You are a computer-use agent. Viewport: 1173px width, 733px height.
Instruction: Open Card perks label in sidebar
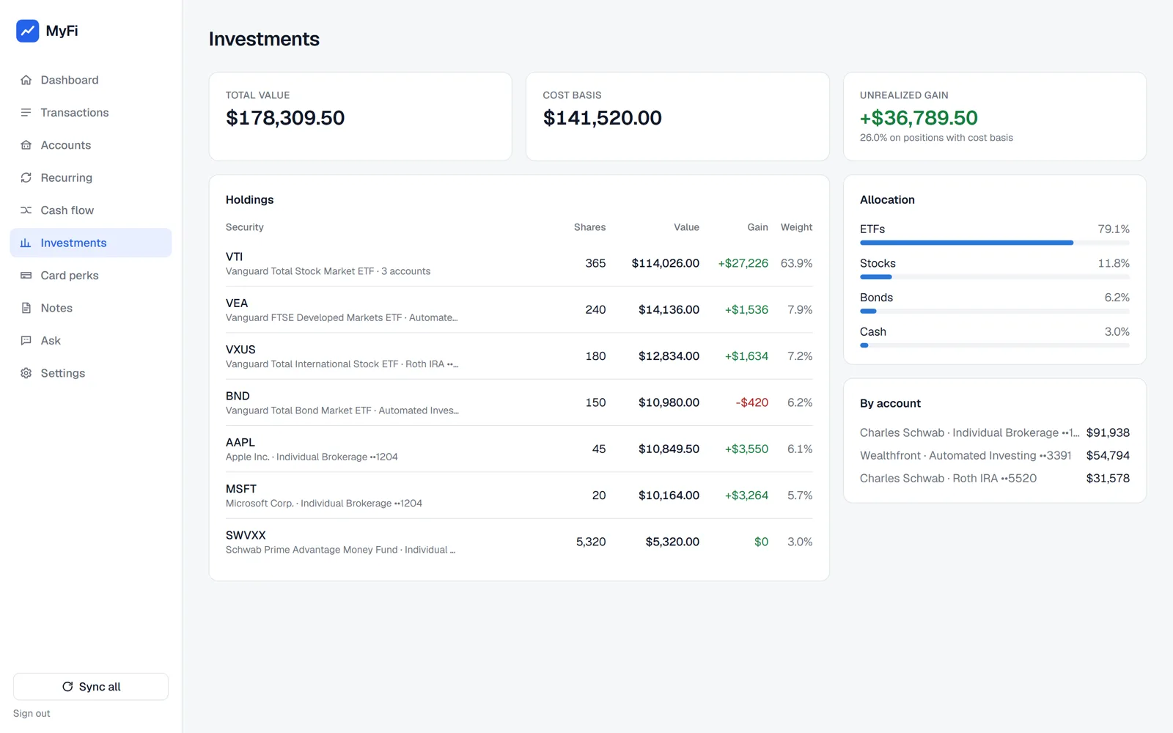click(x=70, y=276)
